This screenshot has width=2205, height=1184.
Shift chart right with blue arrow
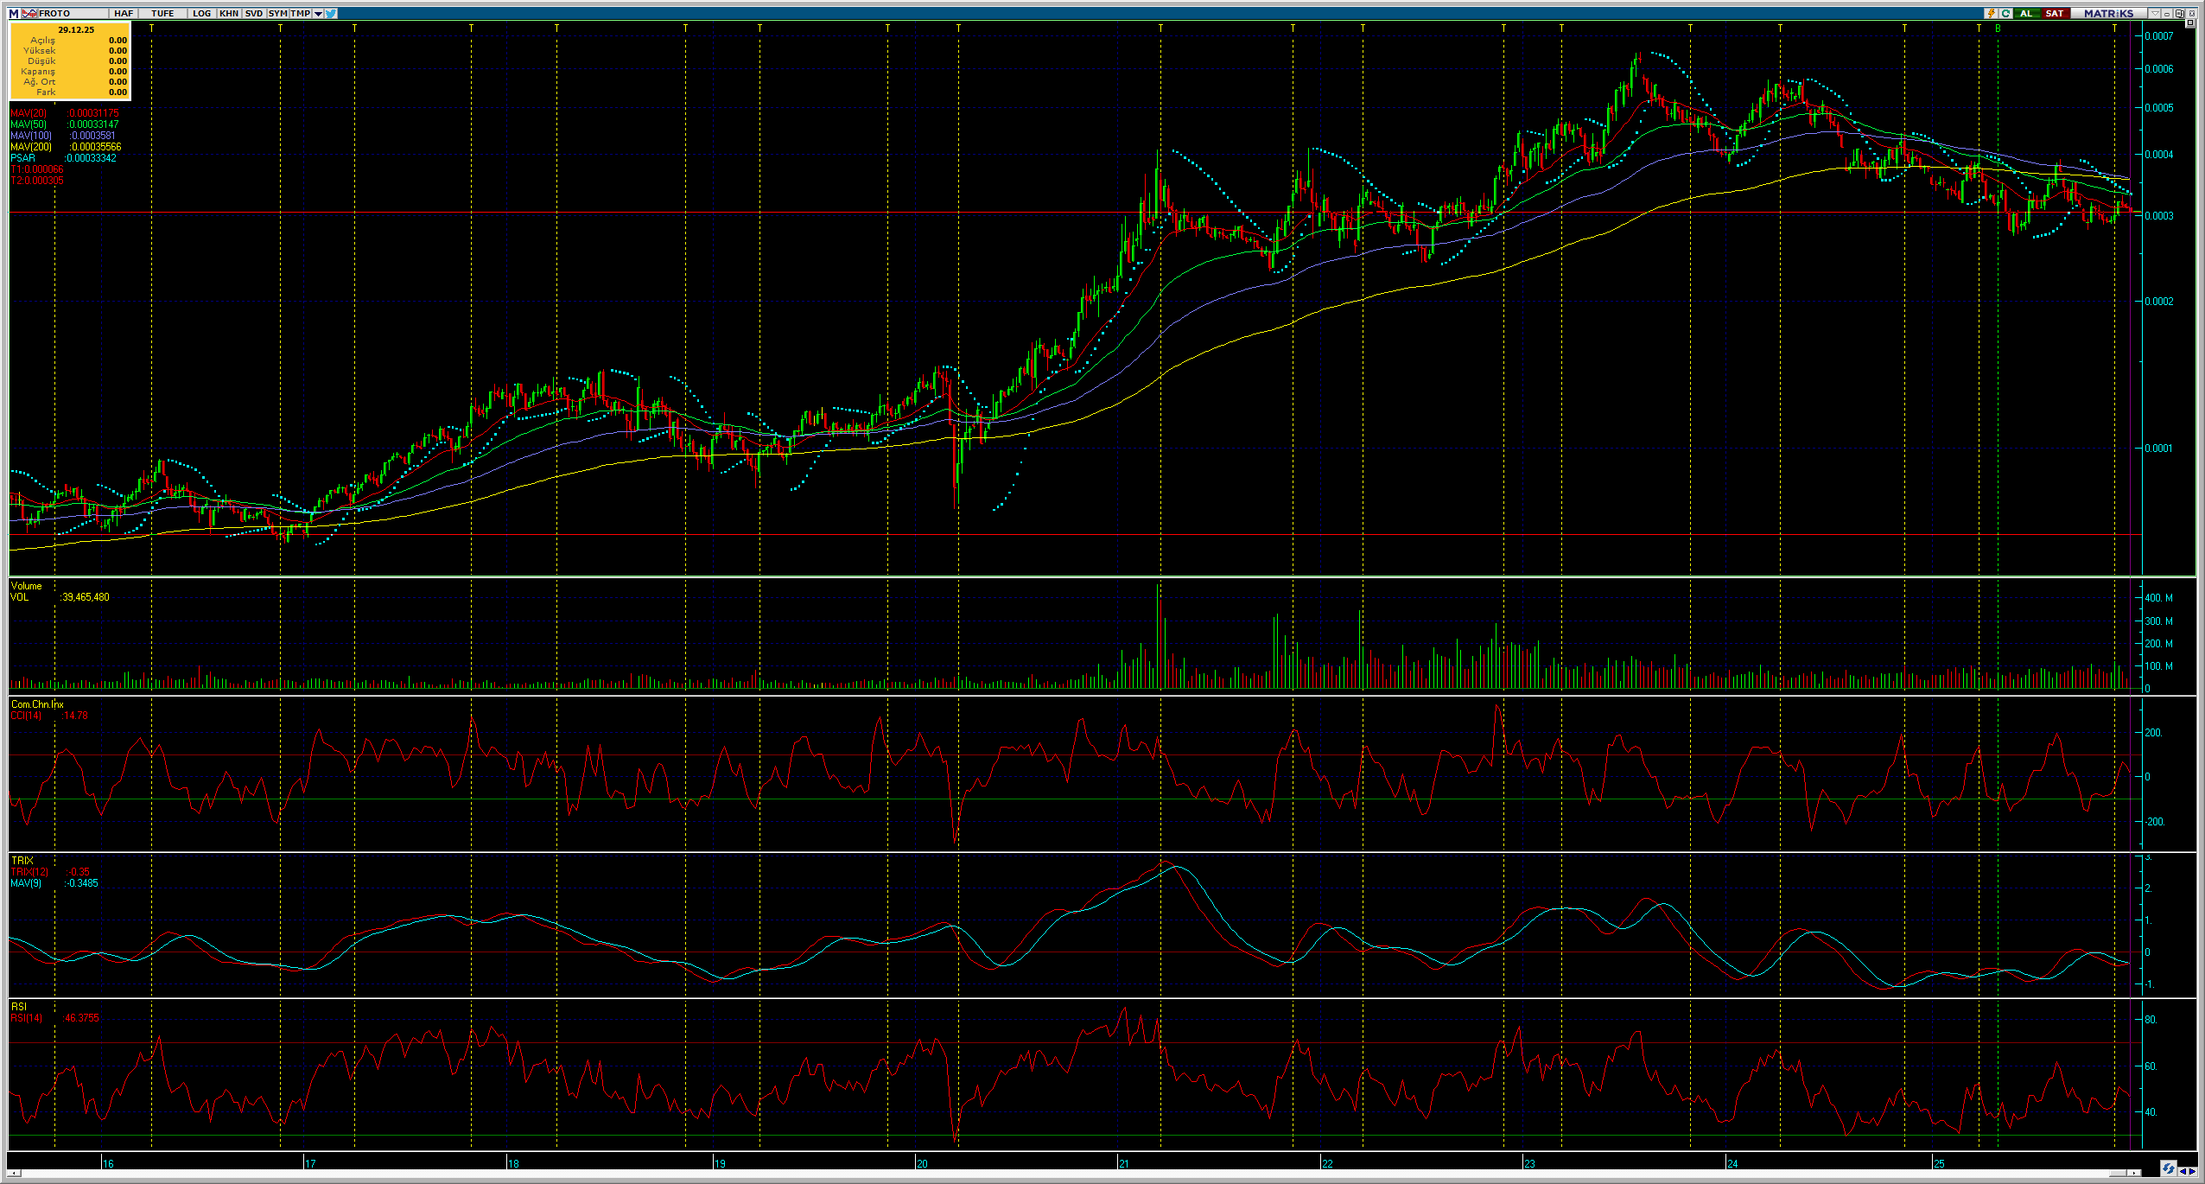point(2192,1172)
